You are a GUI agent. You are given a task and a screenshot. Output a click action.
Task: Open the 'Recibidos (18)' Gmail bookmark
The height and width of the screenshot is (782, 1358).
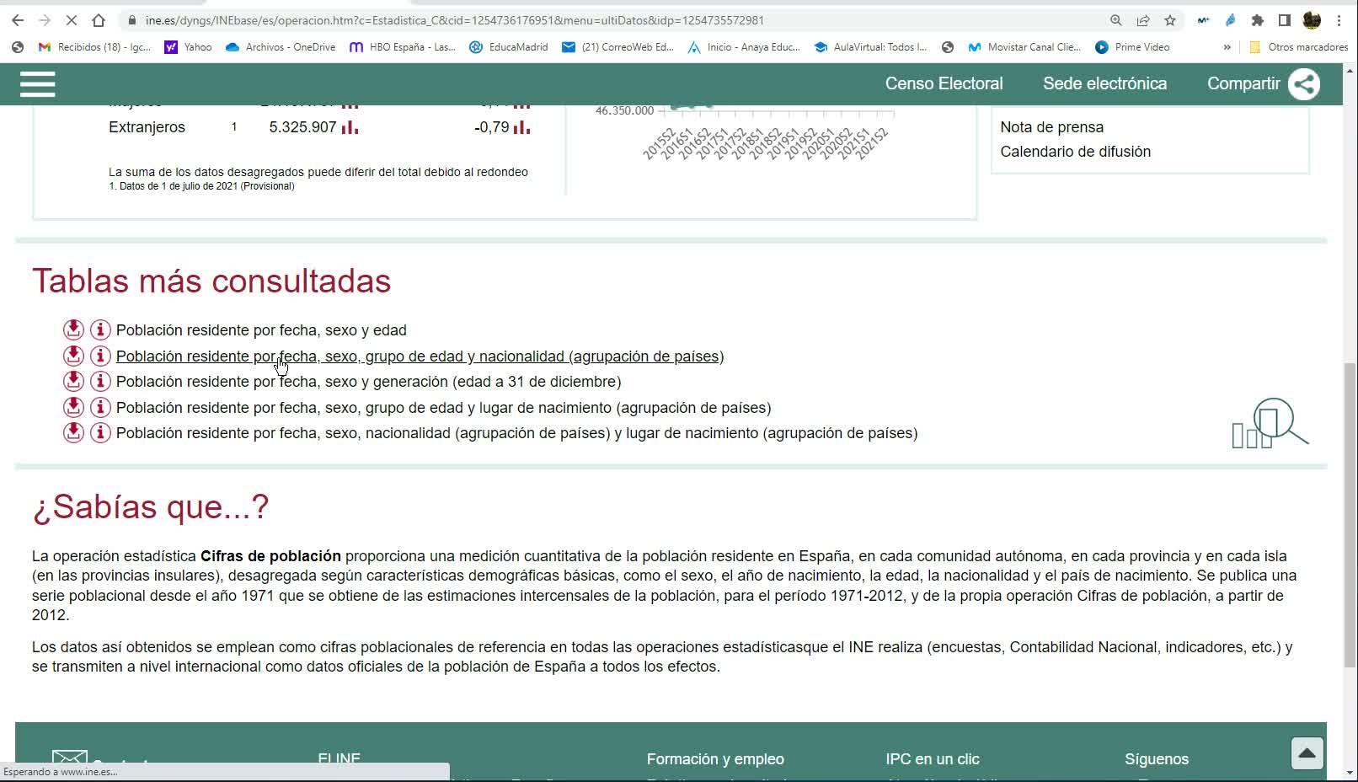click(94, 47)
